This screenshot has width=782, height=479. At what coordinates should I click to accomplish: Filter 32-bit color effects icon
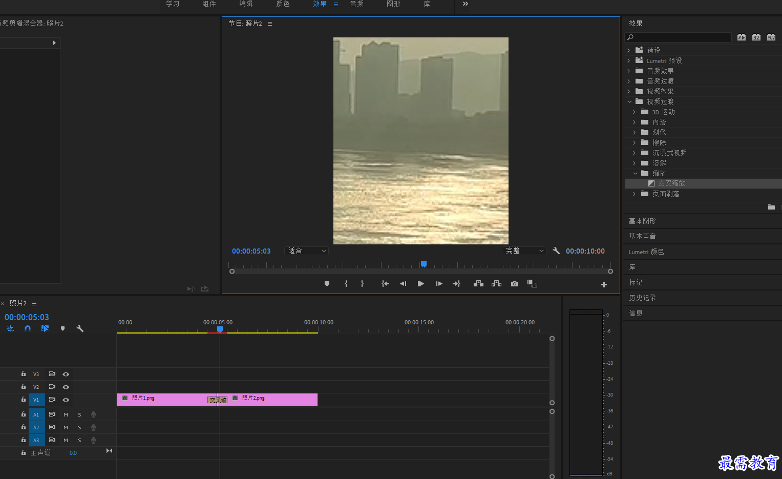756,37
